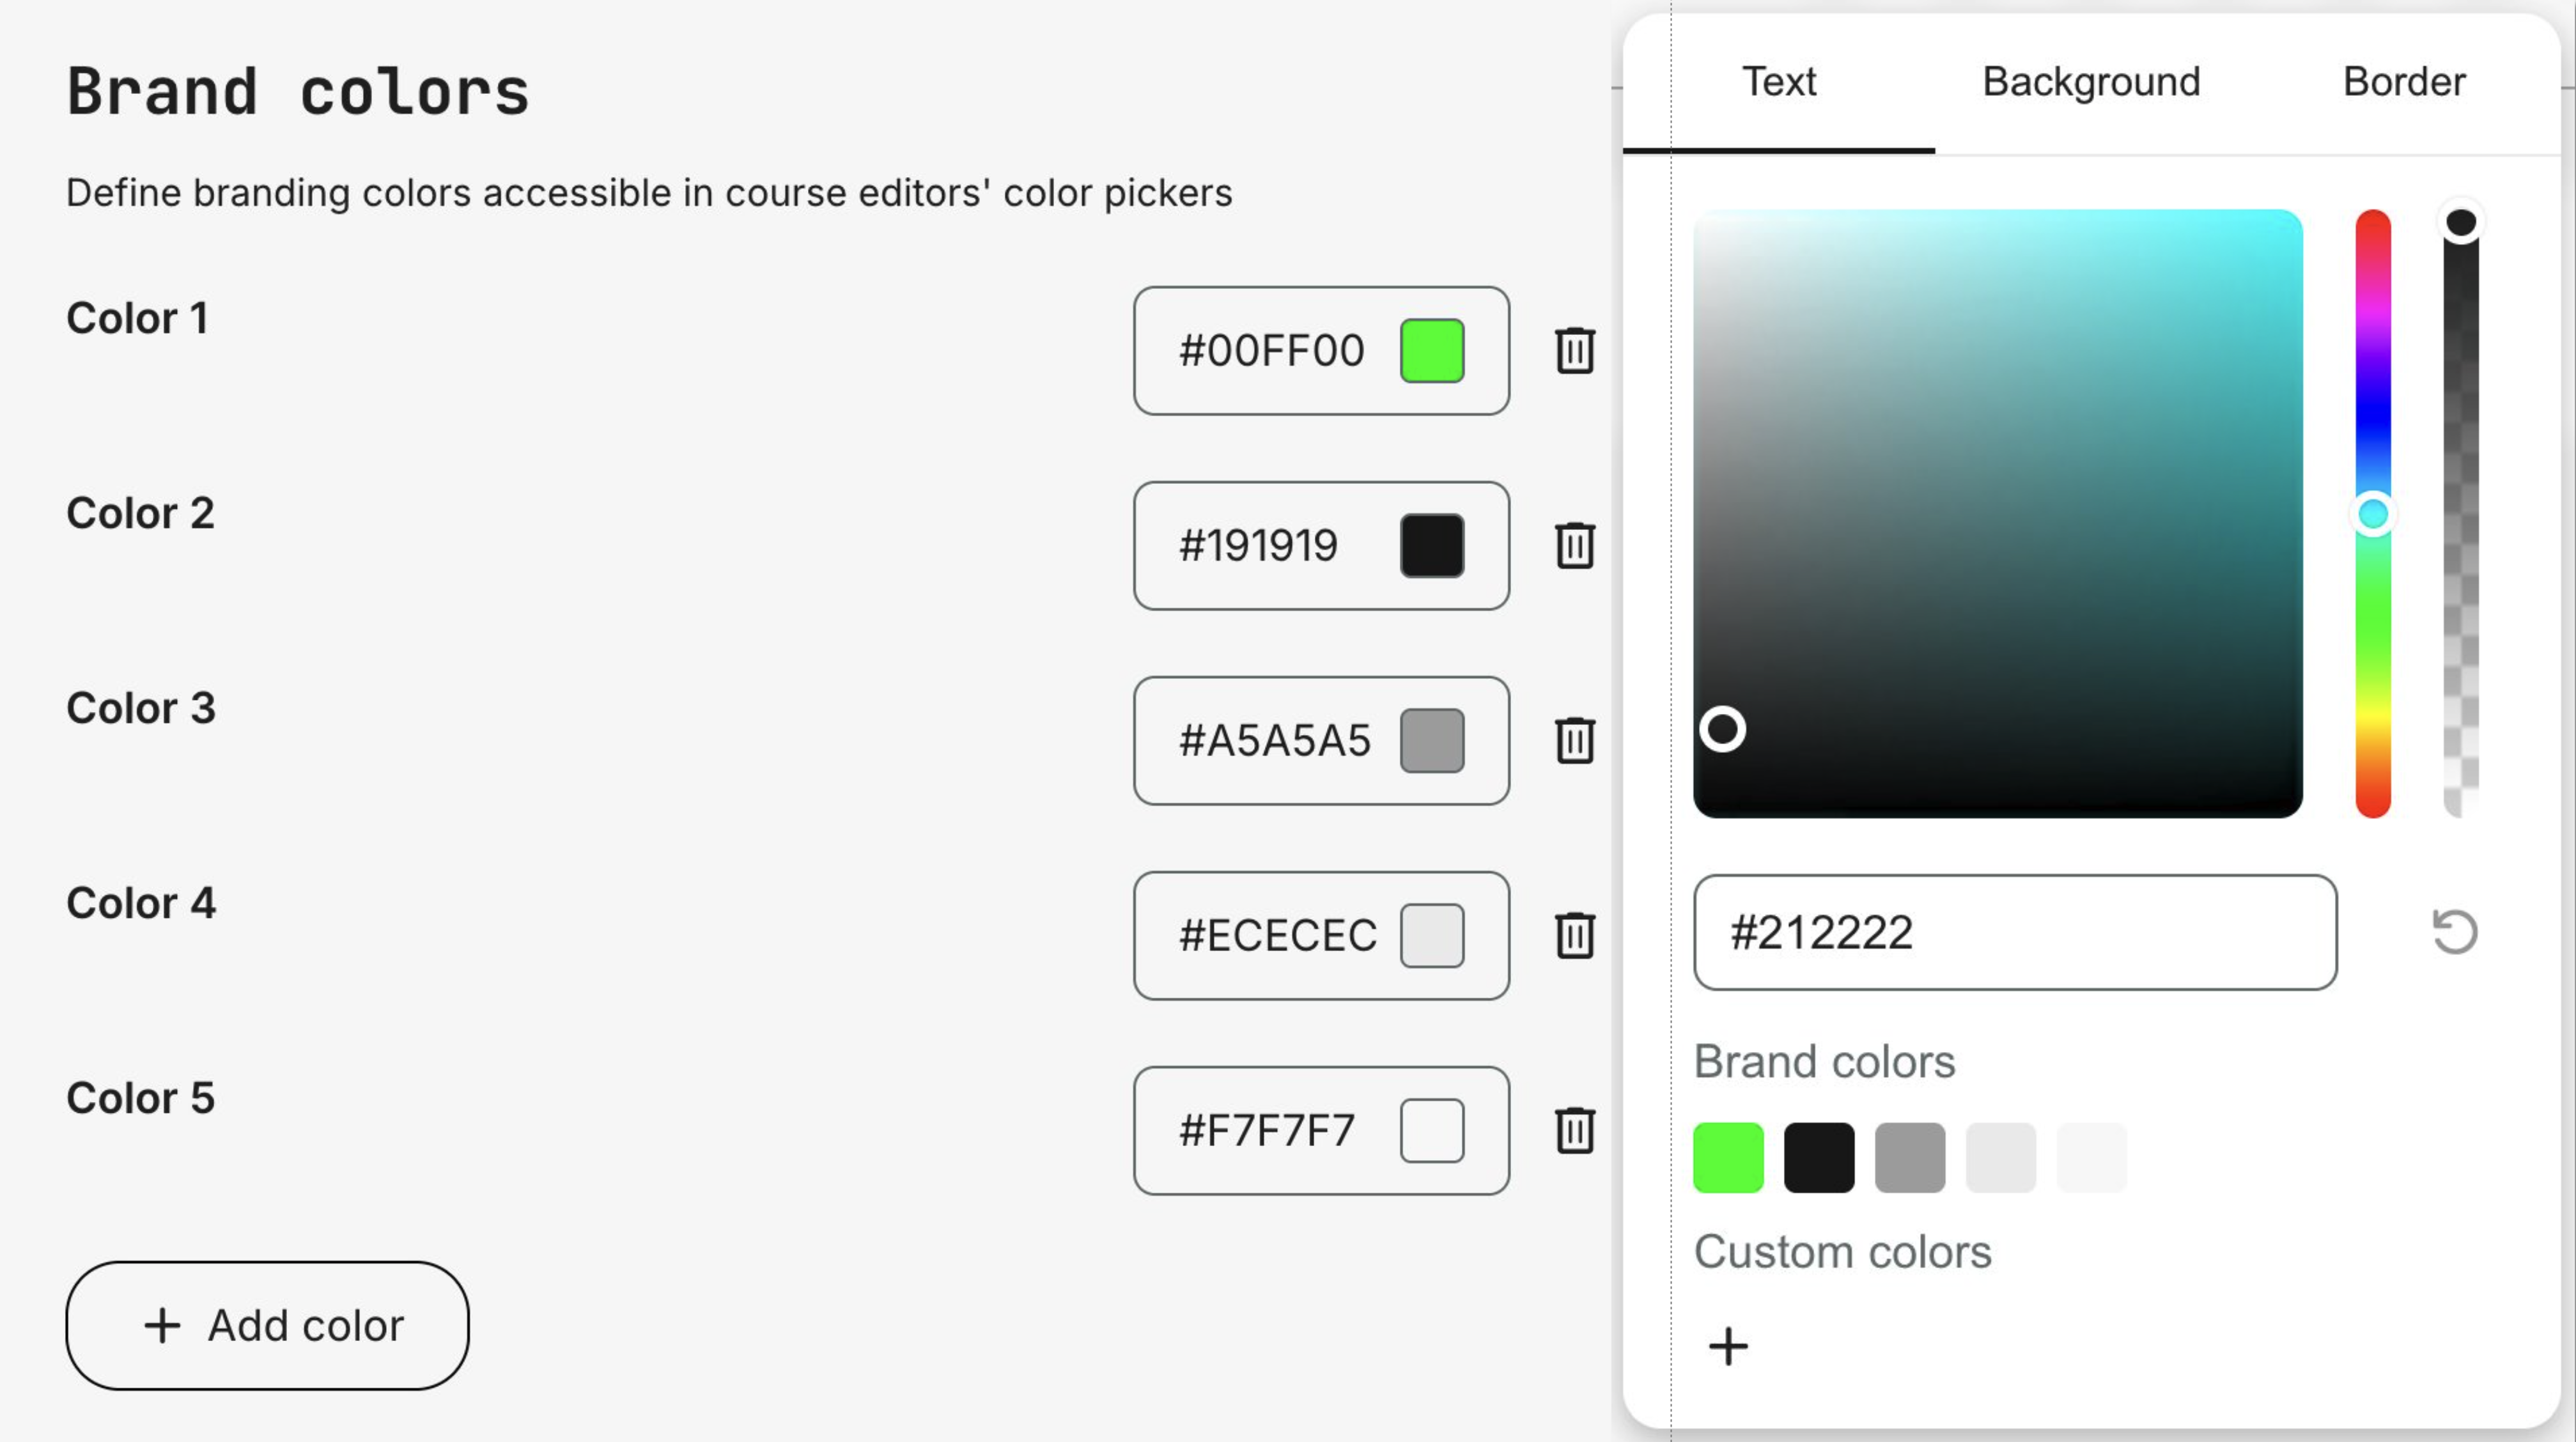Delete the Color 5 brand color

tap(1573, 1131)
